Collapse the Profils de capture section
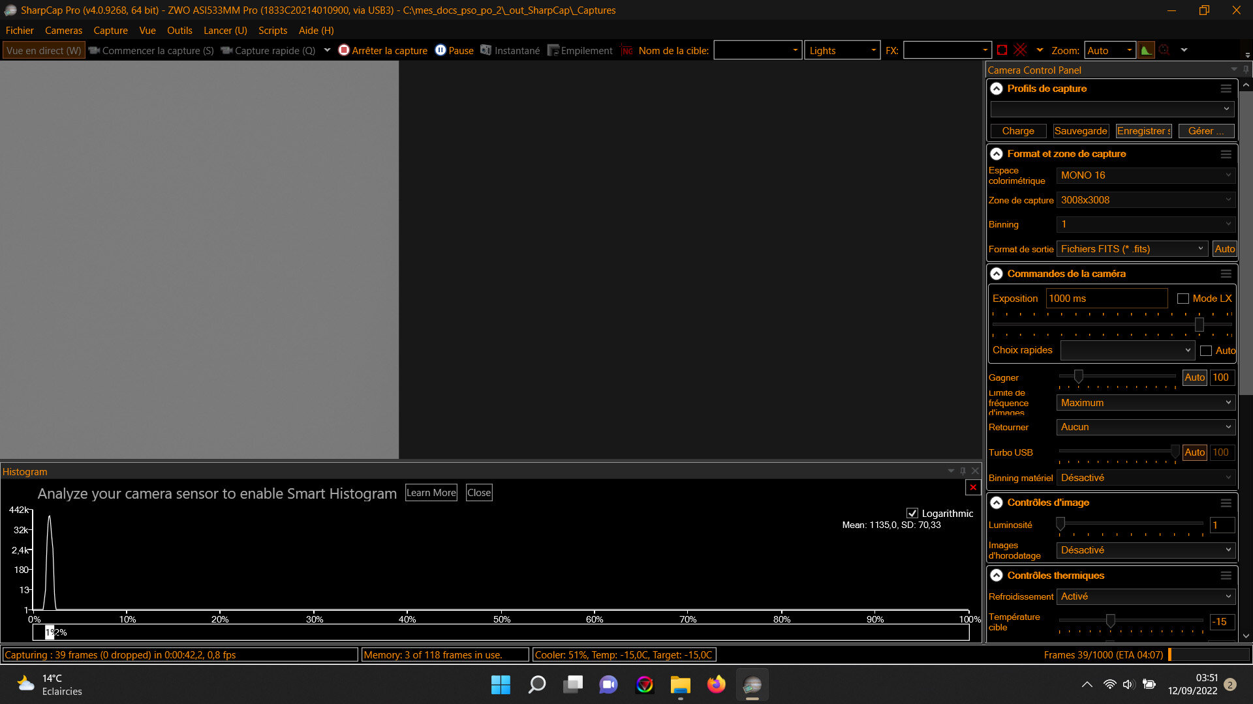The image size is (1253, 704). [x=997, y=89]
